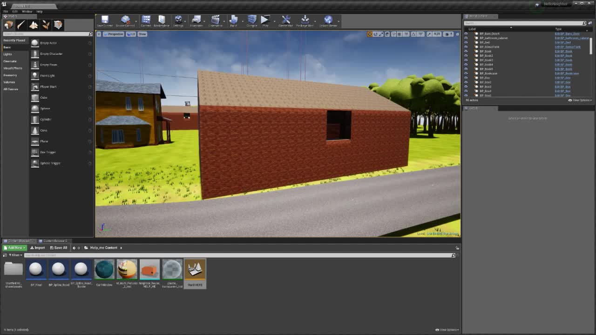The height and width of the screenshot is (335, 596).
Task: Open the viewport Perspective dropdown
Action: pos(113,34)
